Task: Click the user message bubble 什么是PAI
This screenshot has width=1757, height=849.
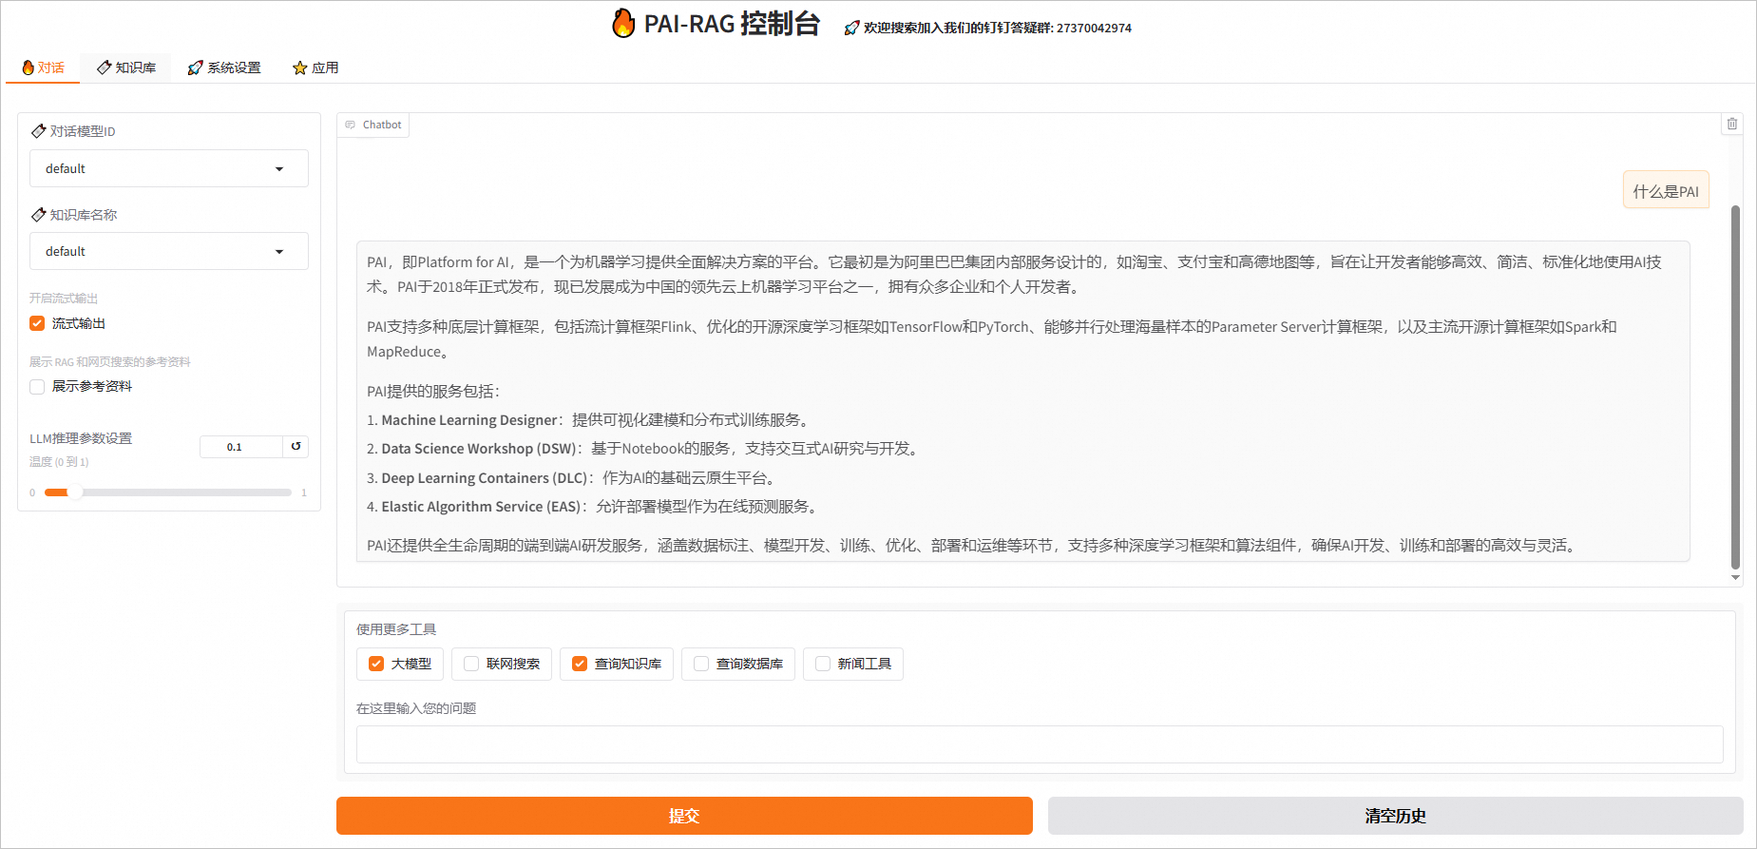Action: [1666, 190]
